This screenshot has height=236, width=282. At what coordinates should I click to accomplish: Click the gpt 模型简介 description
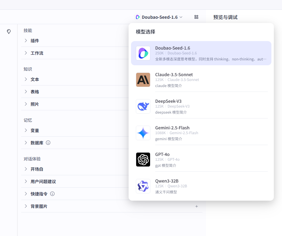point(166,165)
